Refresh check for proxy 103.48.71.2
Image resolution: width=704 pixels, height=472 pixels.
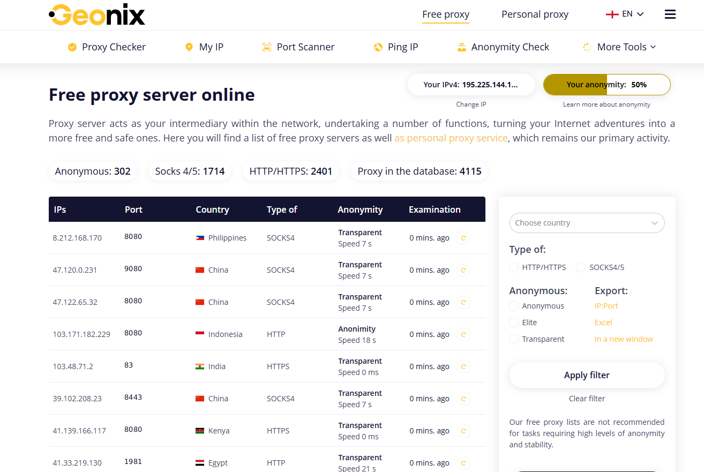pyautogui.click(x=463, y=366)
